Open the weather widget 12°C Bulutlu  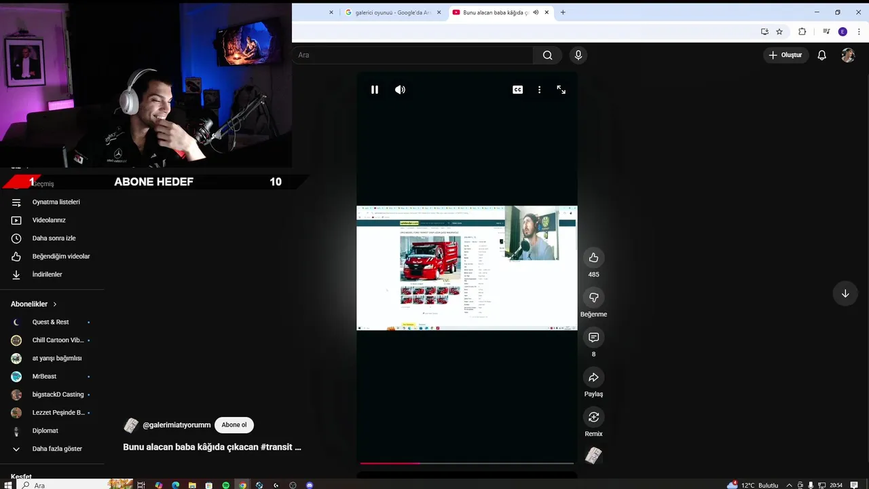[752, 485]
